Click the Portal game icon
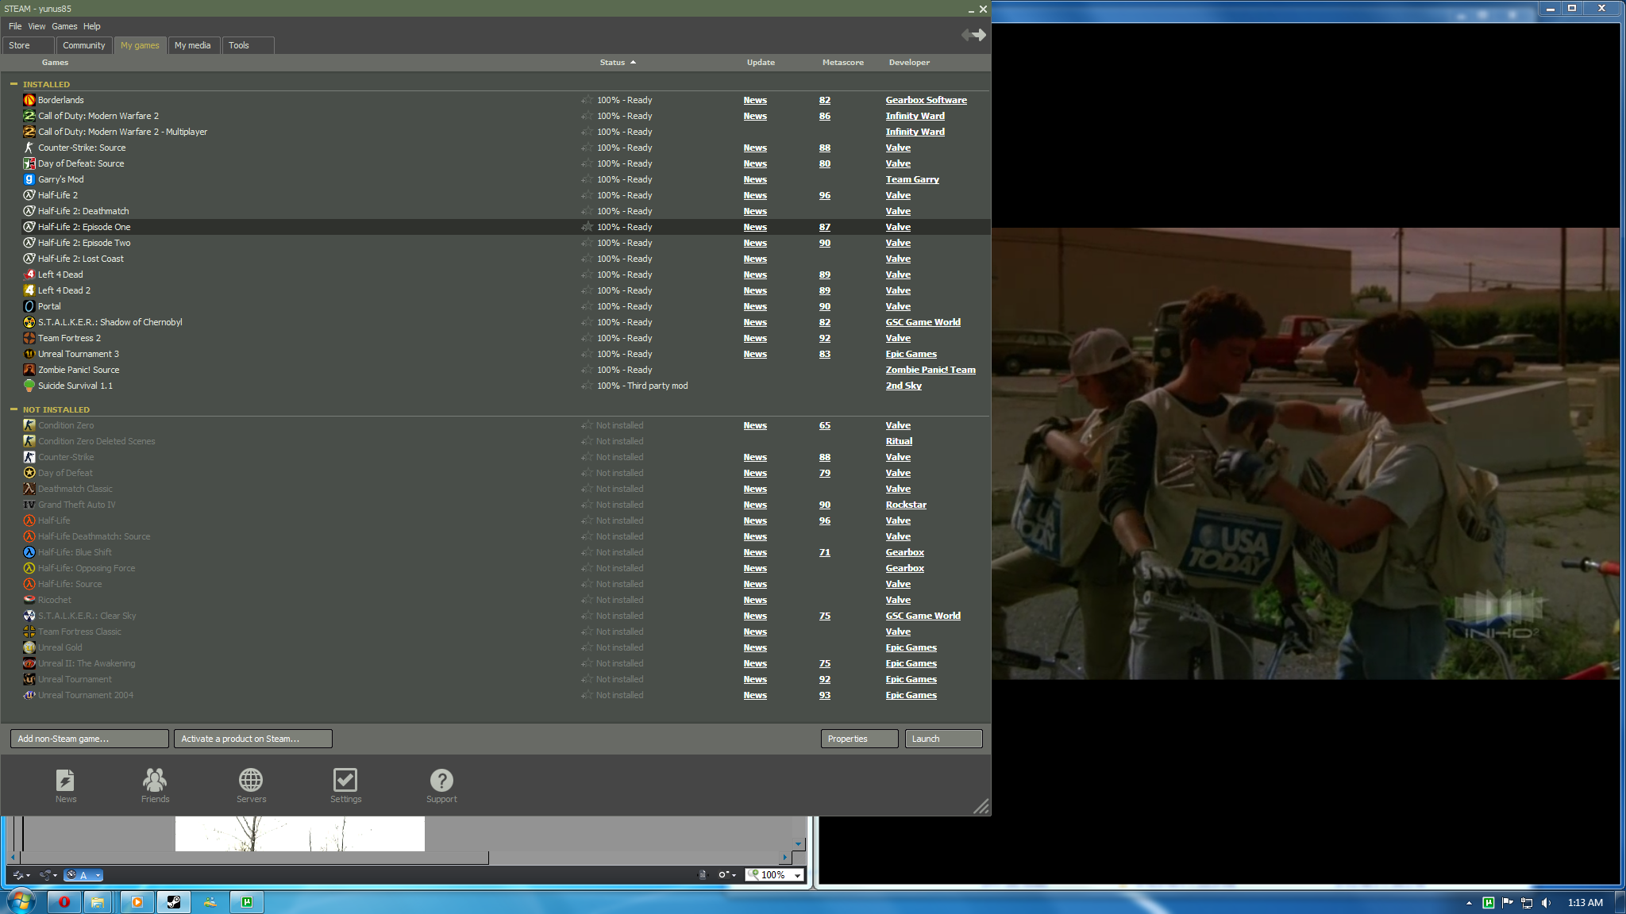 [29, 306]
